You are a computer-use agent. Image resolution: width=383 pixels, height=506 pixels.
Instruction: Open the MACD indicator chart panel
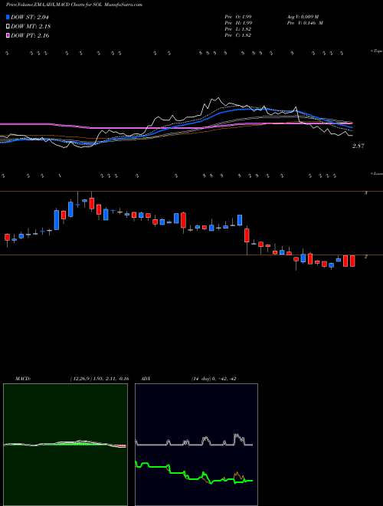click(65, 445)
